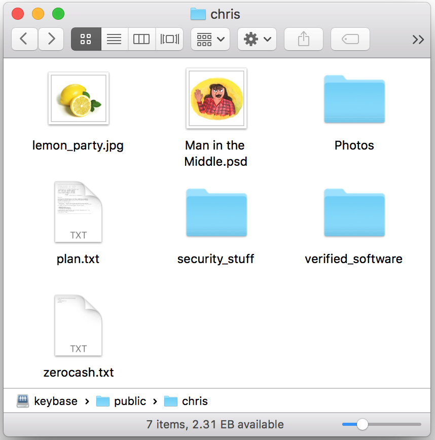Select the plan.txt file icon
Viewport: 435px width, 440px height.
tap(78, 212)
